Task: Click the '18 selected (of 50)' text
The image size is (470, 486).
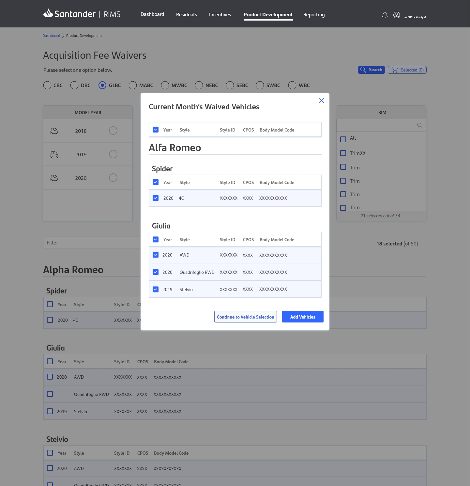Action: click(397, 244)
